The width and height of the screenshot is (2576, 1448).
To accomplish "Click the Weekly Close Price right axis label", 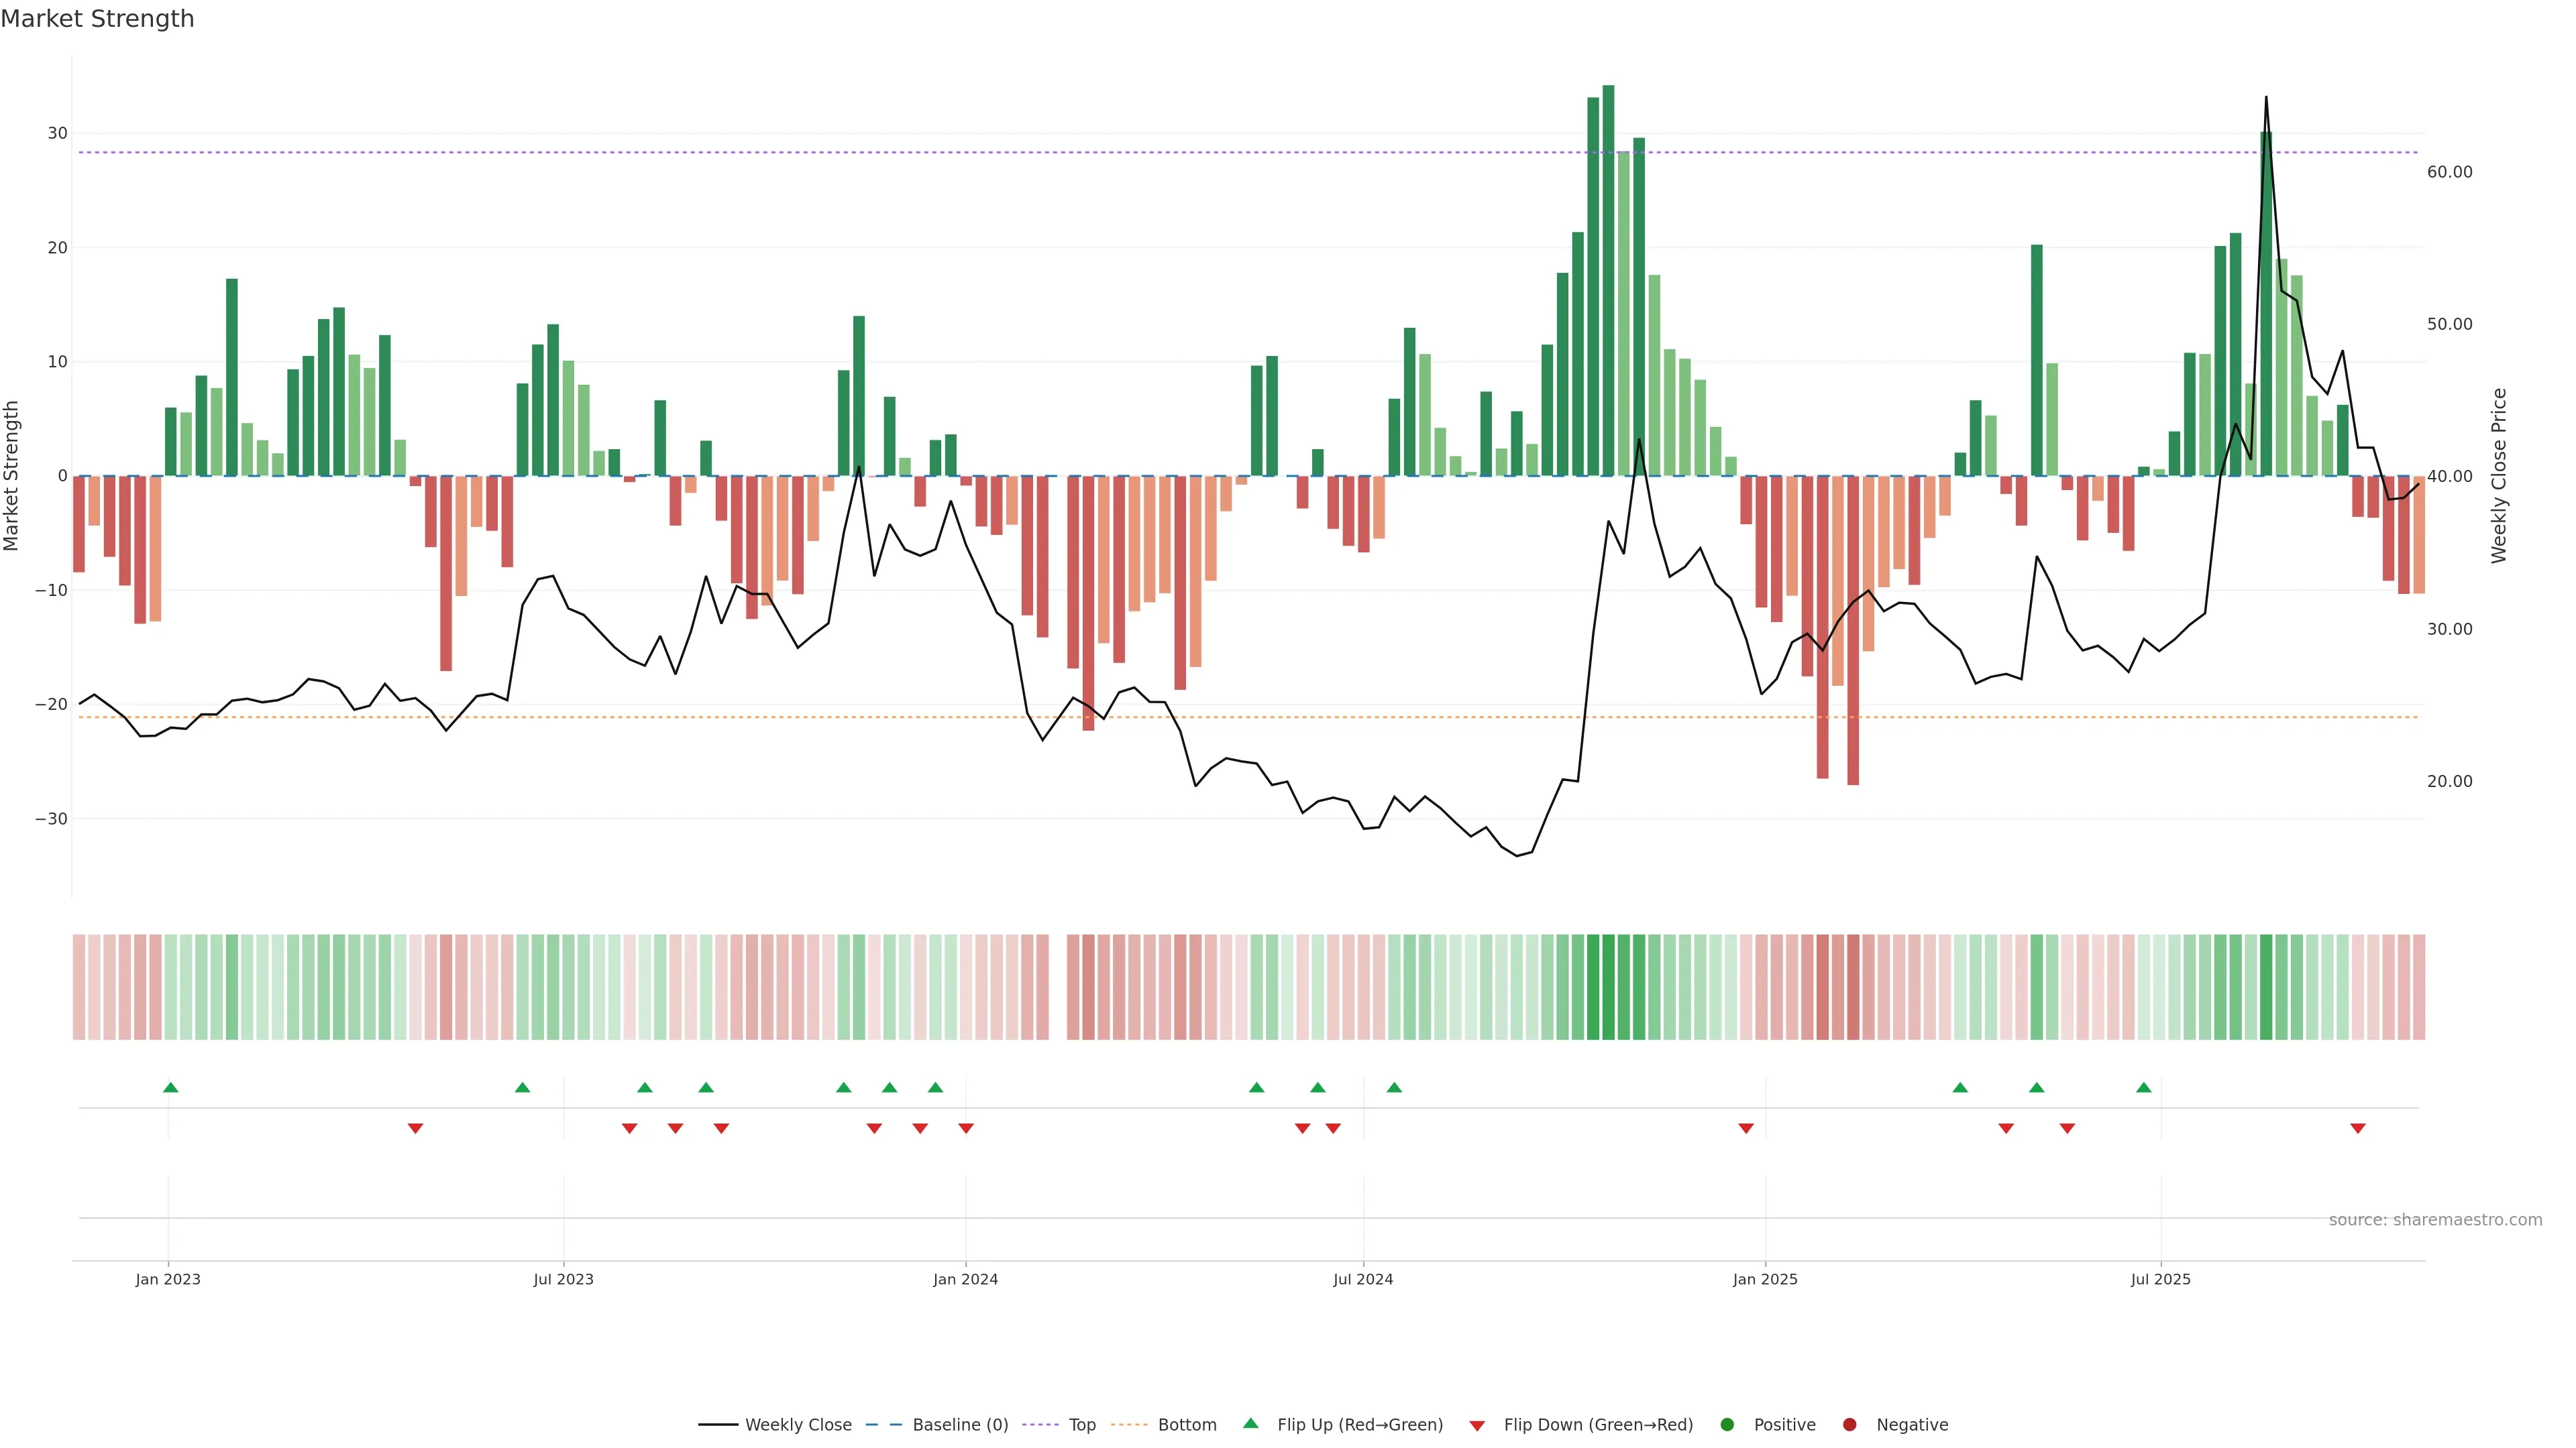I will (x=2499, y=476).
